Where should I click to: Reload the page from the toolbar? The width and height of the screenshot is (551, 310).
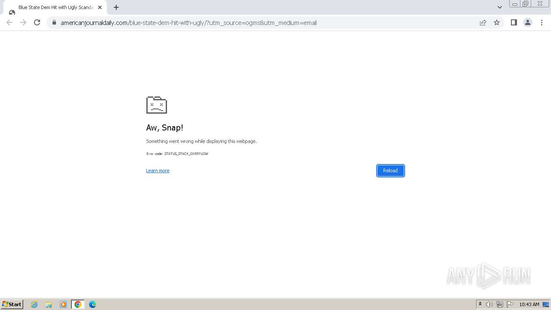click(37, 22)
